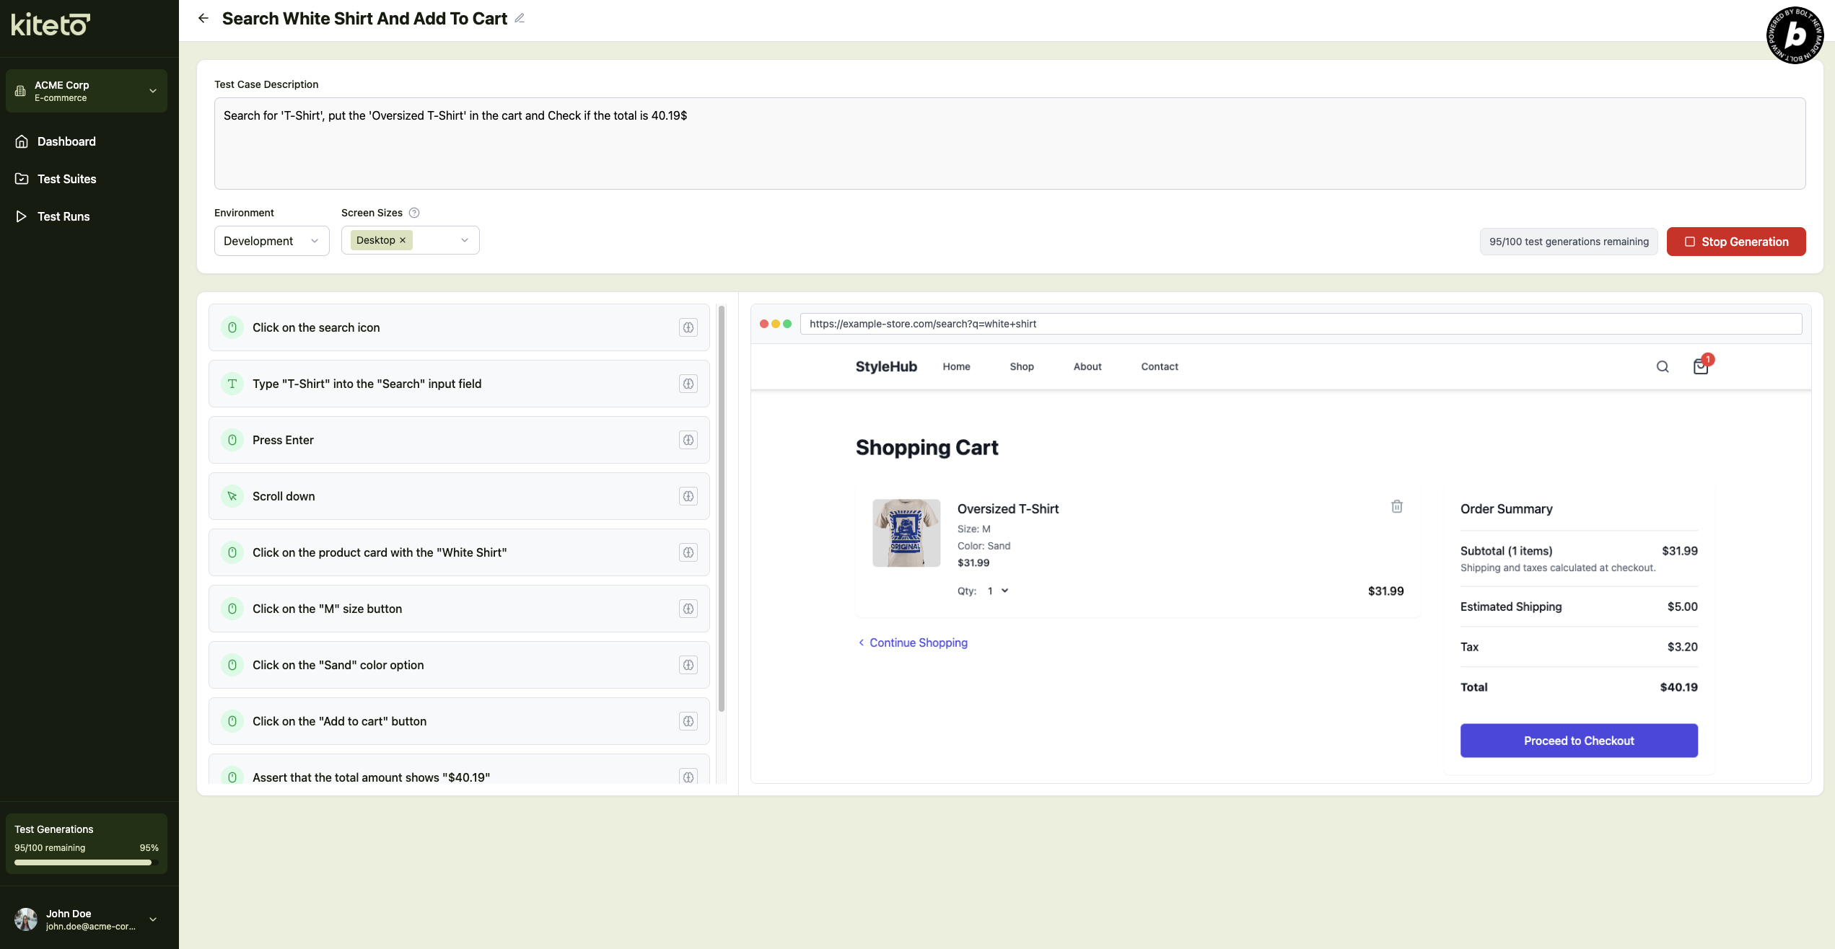Remove the Desktop screen size tag
Viewport: 1835px width, 949px height.
tap(403, 240)
